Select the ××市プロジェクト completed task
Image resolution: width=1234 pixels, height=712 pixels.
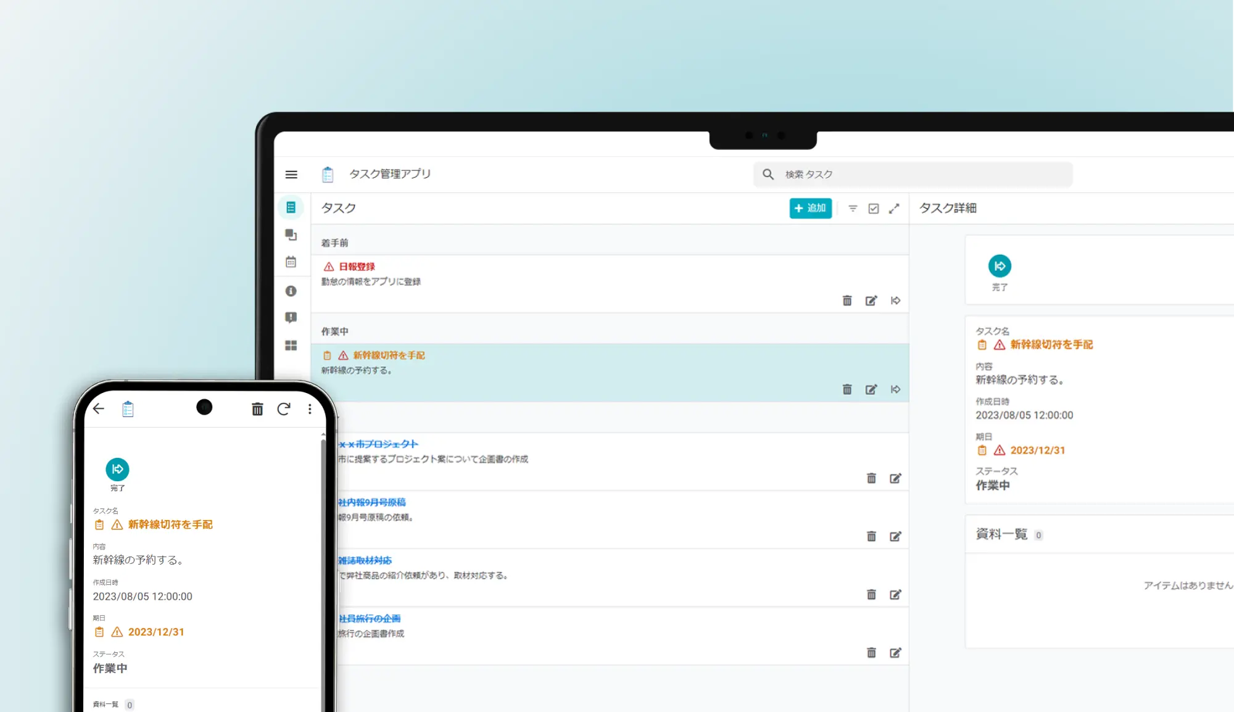click(379, 444)
